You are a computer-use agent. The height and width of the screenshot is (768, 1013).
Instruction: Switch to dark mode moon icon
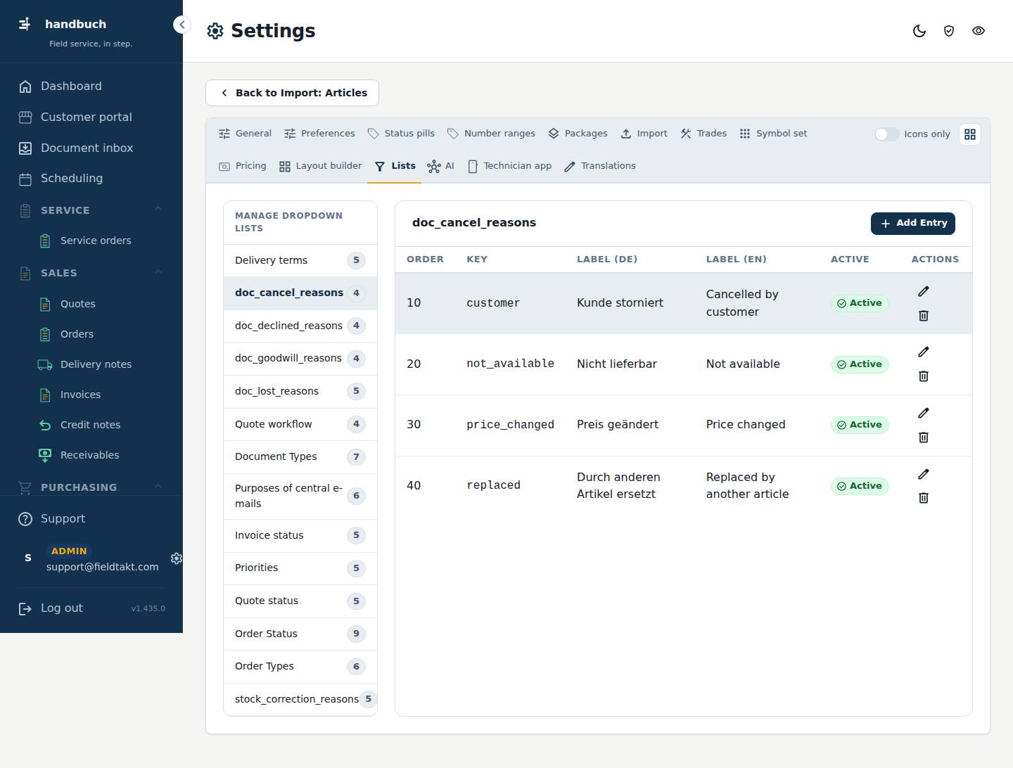pos(919,31)
